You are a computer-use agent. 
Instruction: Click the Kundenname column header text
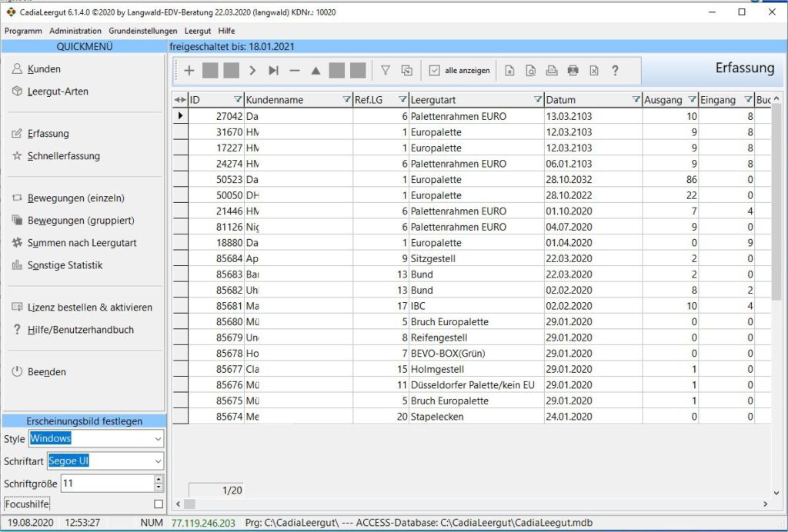coord(275,100)
